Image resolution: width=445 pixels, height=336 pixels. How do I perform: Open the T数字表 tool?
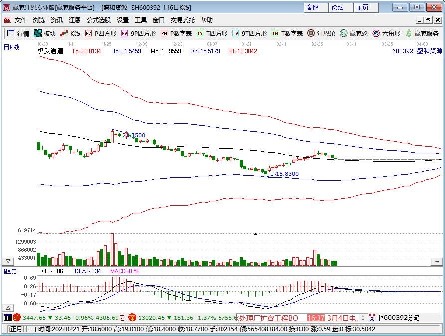[287, 33]
